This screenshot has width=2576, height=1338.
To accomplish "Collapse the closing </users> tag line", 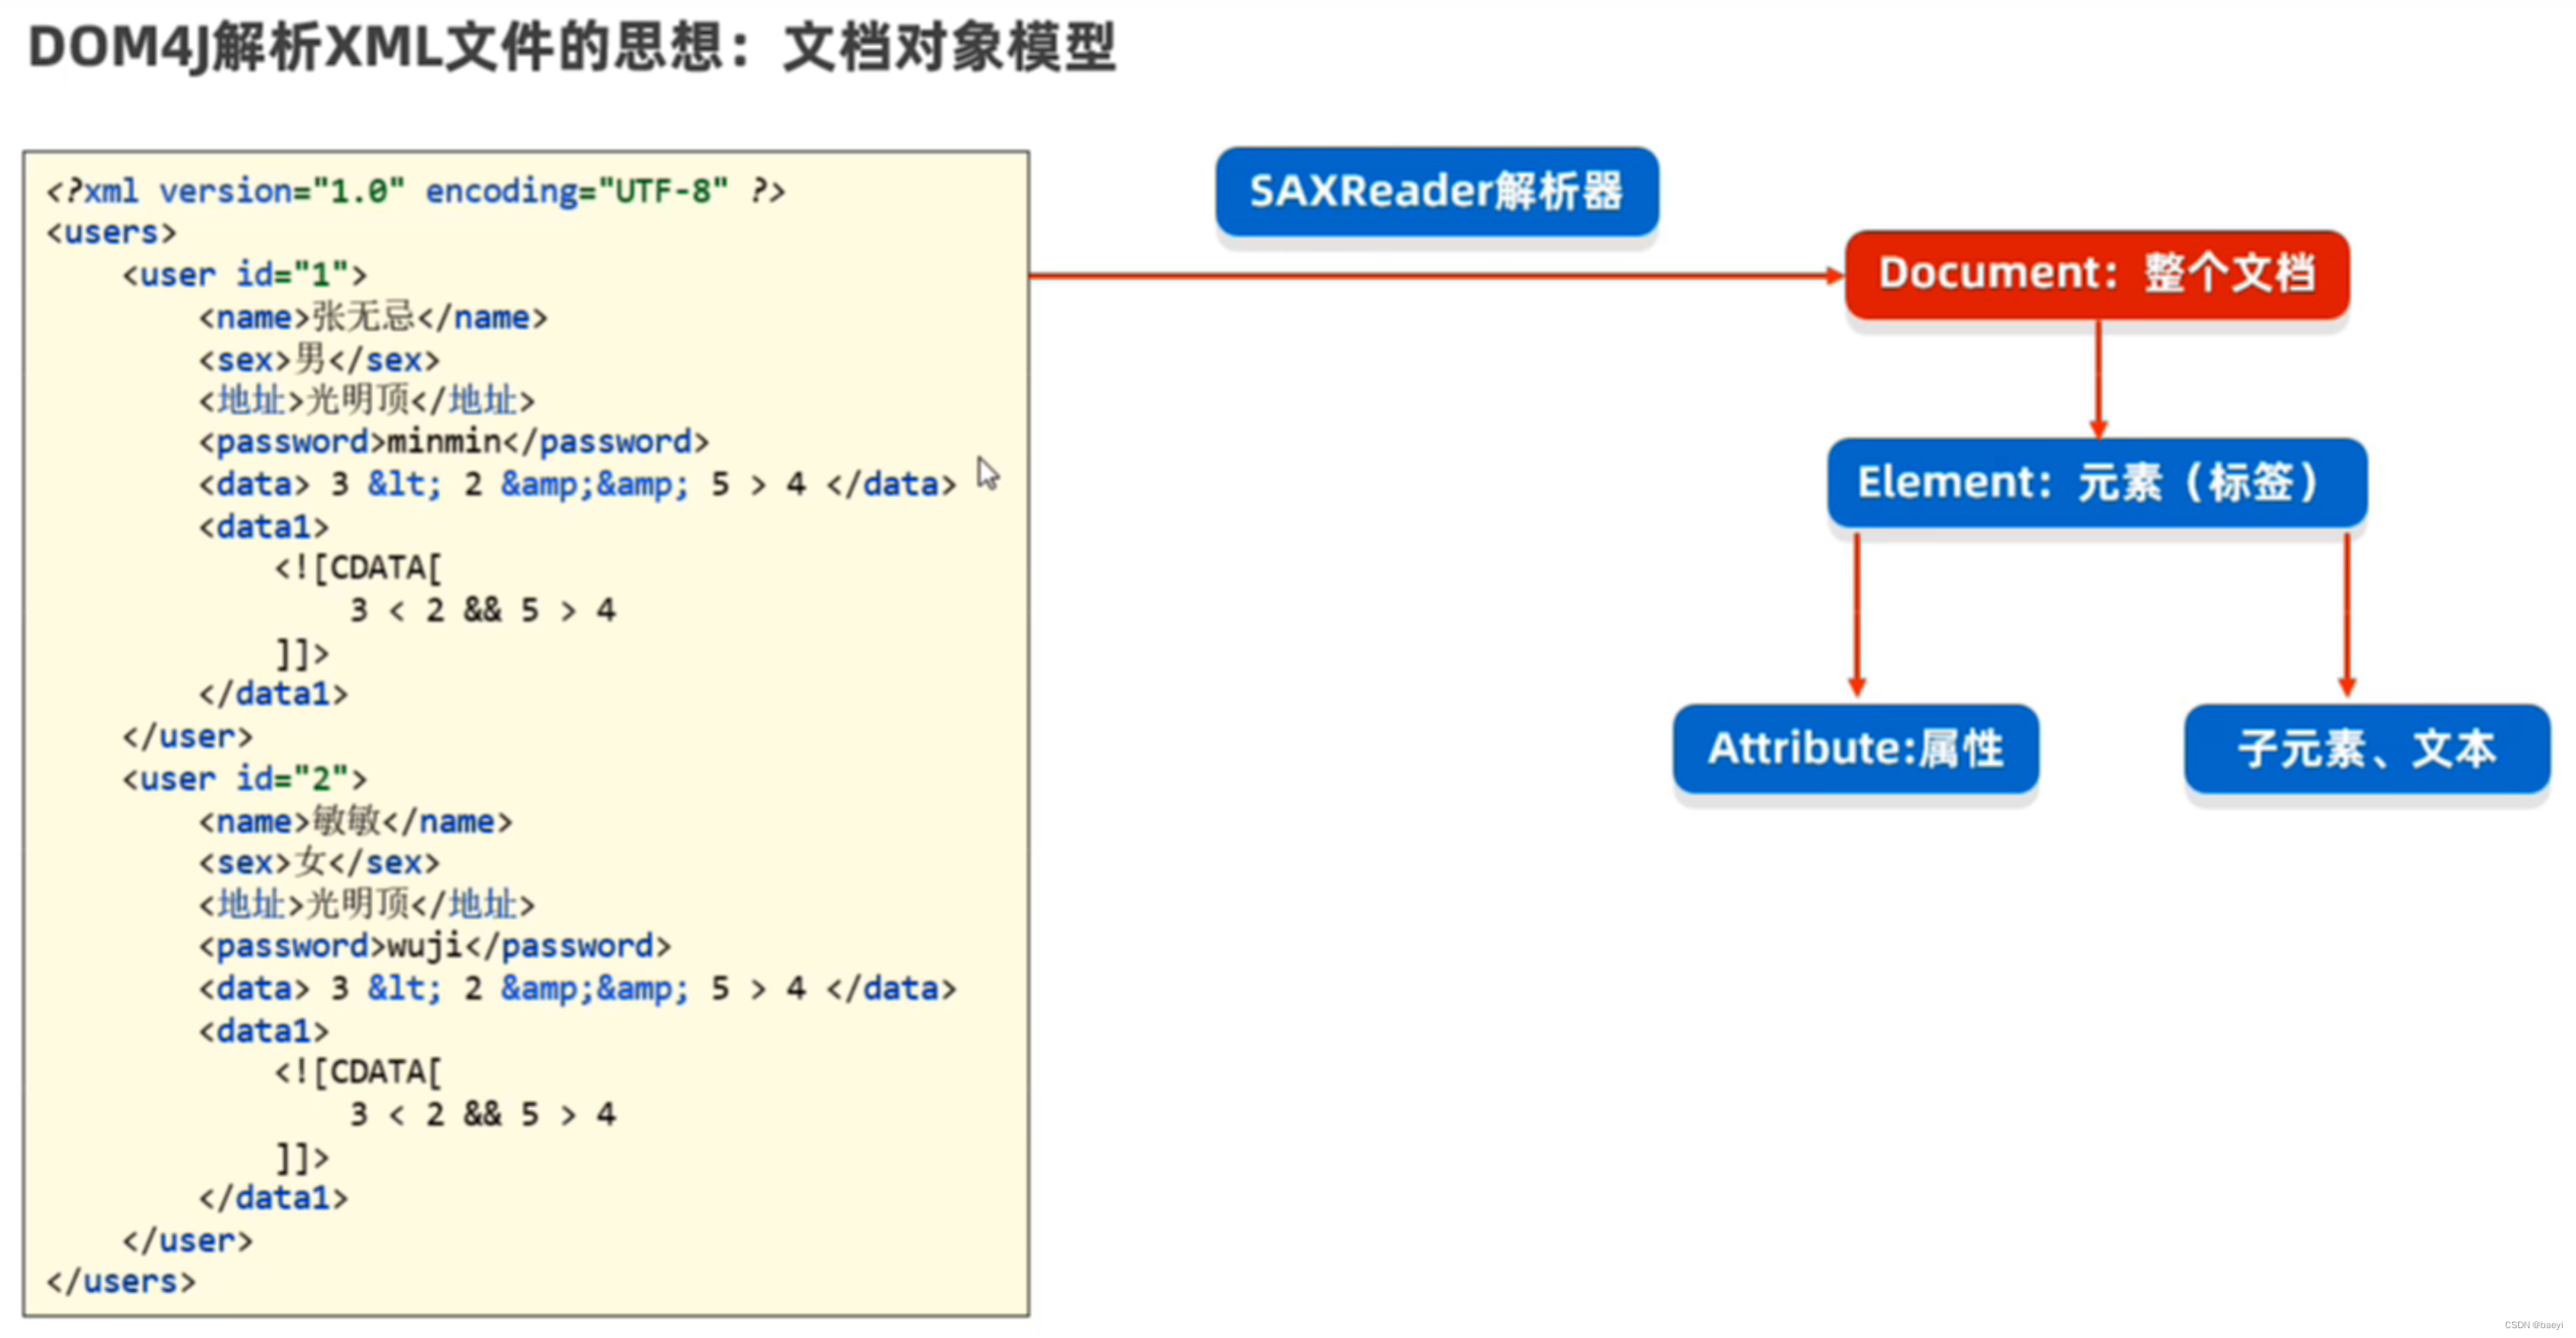I will coord(120,1282).
